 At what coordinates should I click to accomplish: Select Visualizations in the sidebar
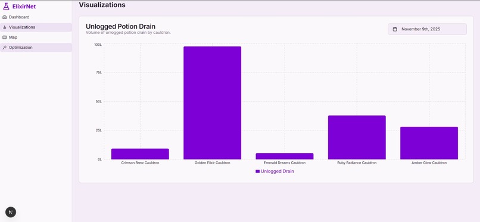pyautogui.click(x=36, y=27)
